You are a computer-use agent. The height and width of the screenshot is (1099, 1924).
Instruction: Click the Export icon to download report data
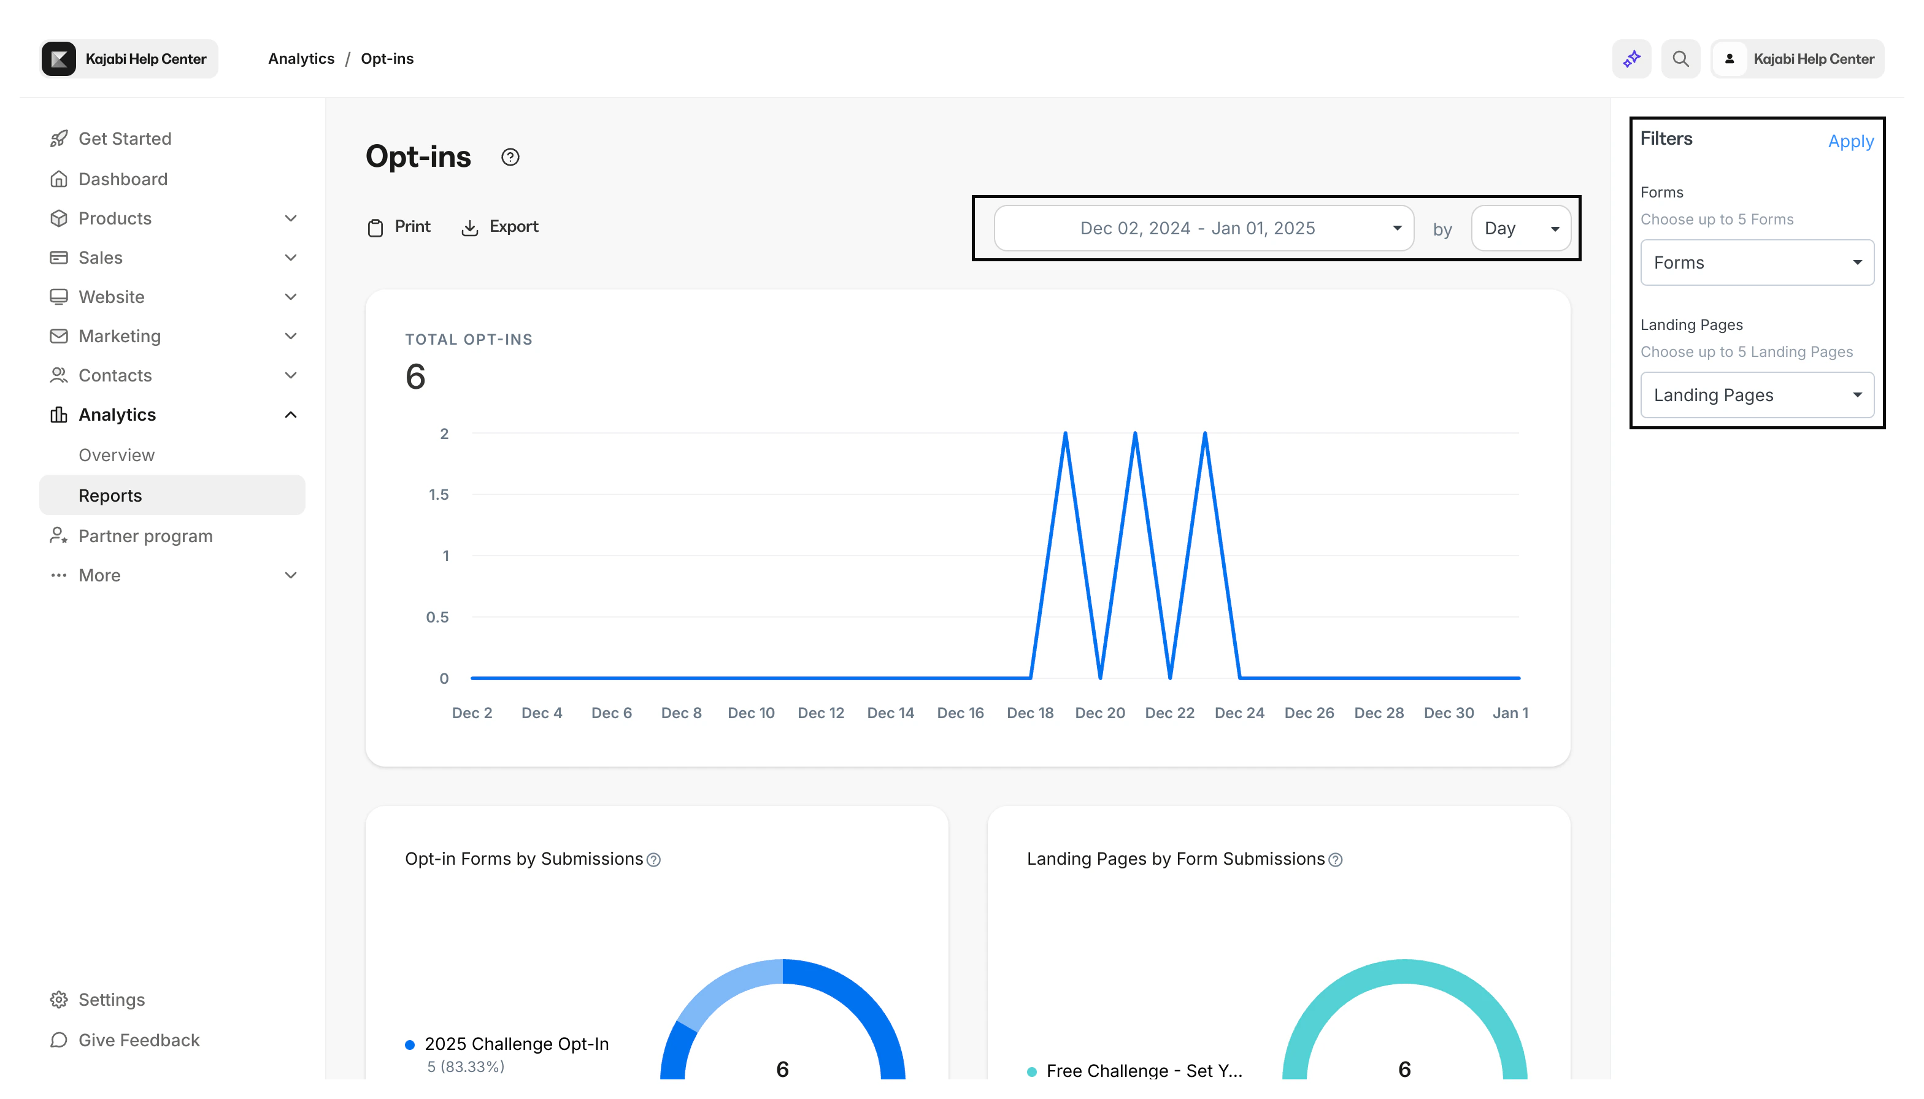point(471,227)
